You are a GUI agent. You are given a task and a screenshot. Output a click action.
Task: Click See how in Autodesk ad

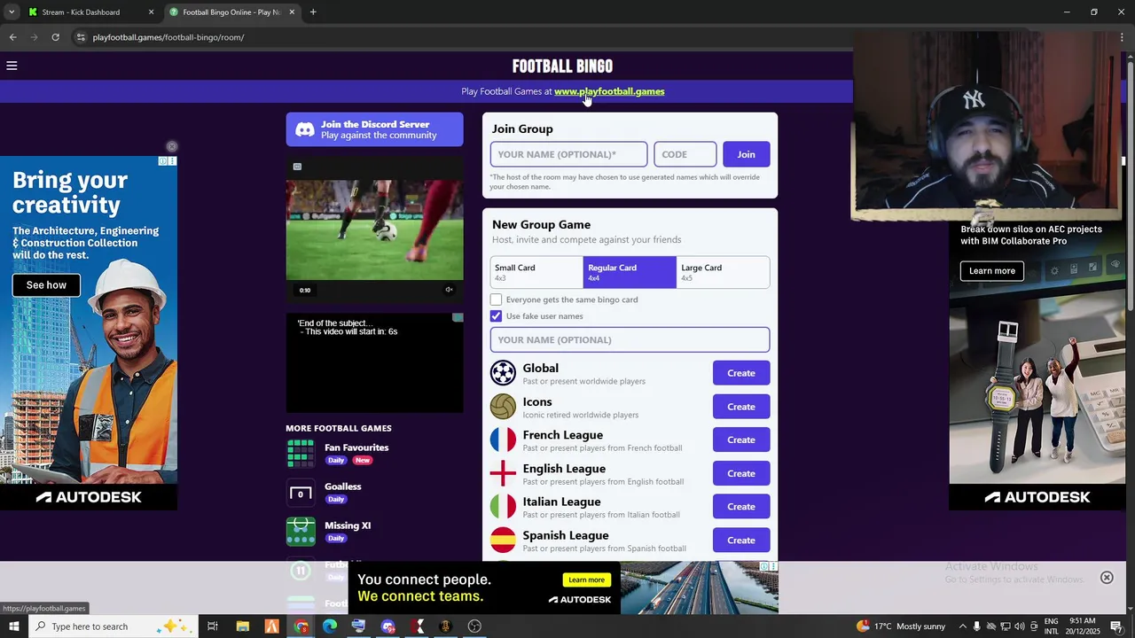click(46, 285)
